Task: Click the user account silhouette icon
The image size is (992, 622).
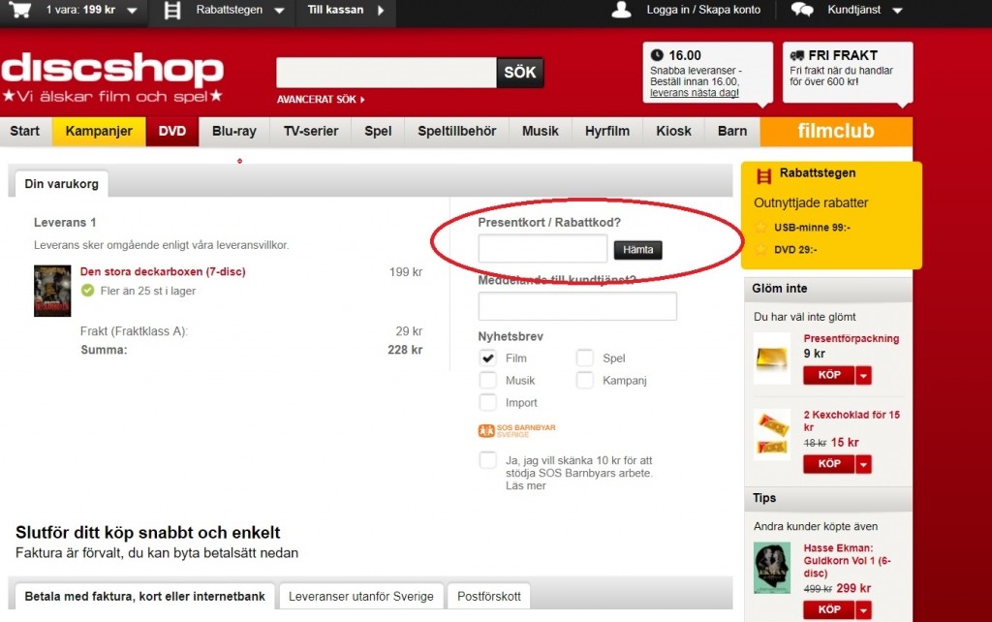Action: coord(621,10)
